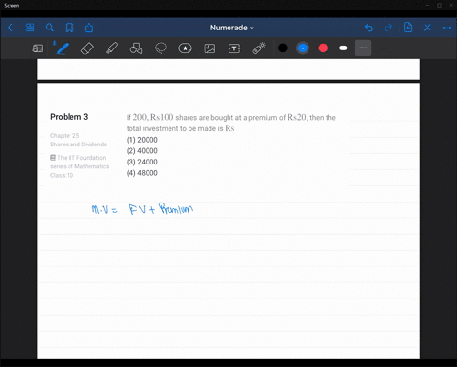Open the more options ellipsis menu
Viewport: 457px width, 367px height.
(447, 28)
